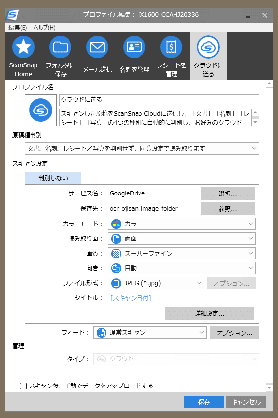
Task: Expand the 読み取り面 dropdown
Action: [182, 239]
